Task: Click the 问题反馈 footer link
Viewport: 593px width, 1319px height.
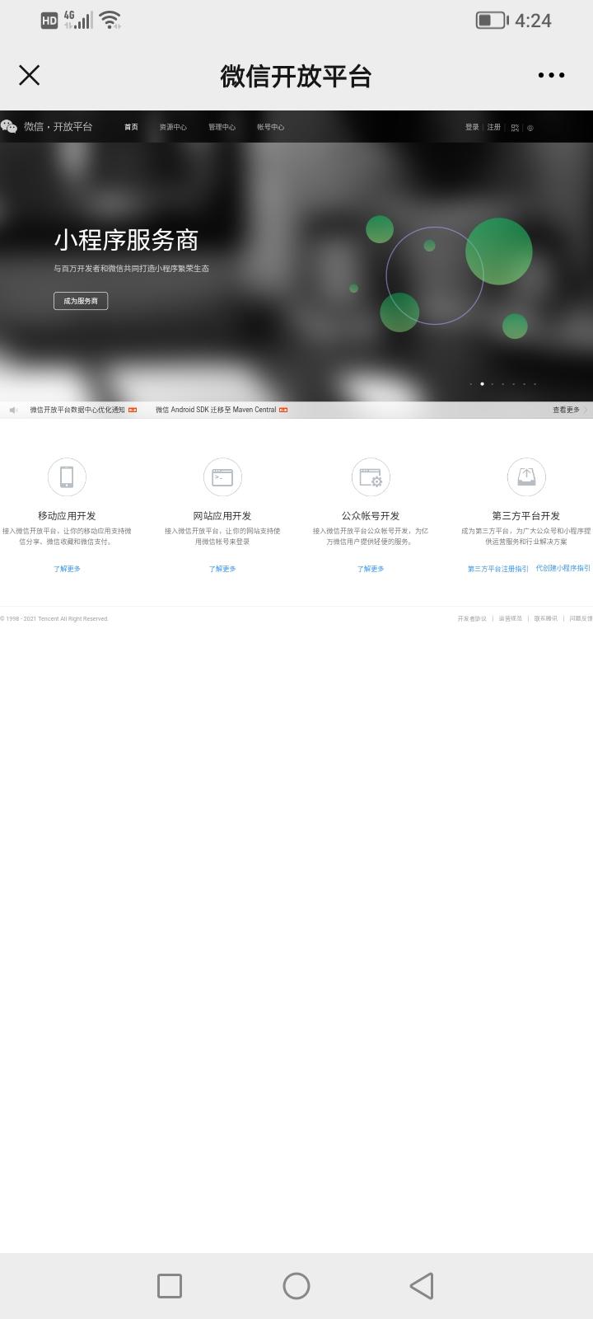Action: pos(581,618)
